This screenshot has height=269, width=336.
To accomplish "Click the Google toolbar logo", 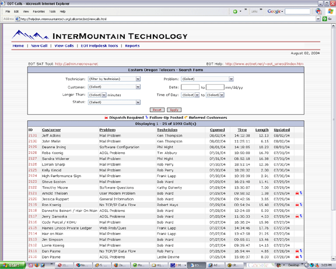I will tap(274, 11).
